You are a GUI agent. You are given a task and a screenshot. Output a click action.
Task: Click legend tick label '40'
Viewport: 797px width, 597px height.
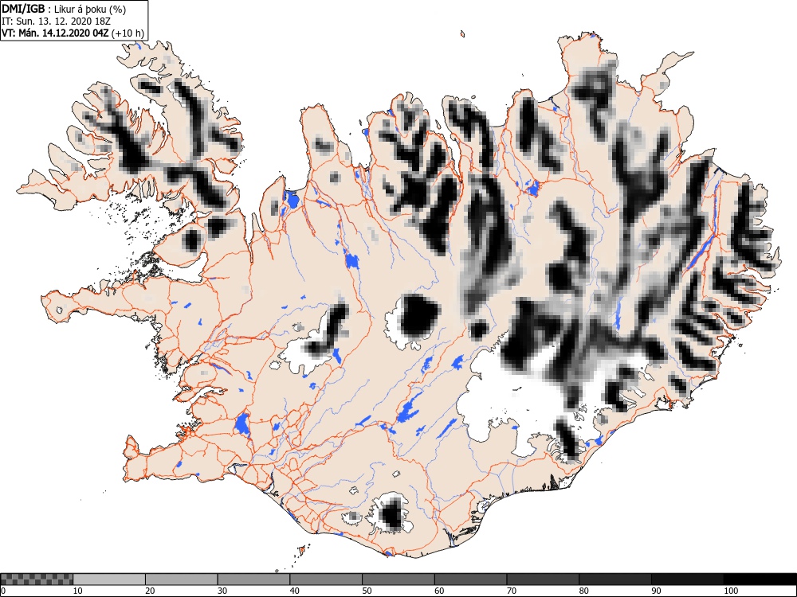[294, 591]
